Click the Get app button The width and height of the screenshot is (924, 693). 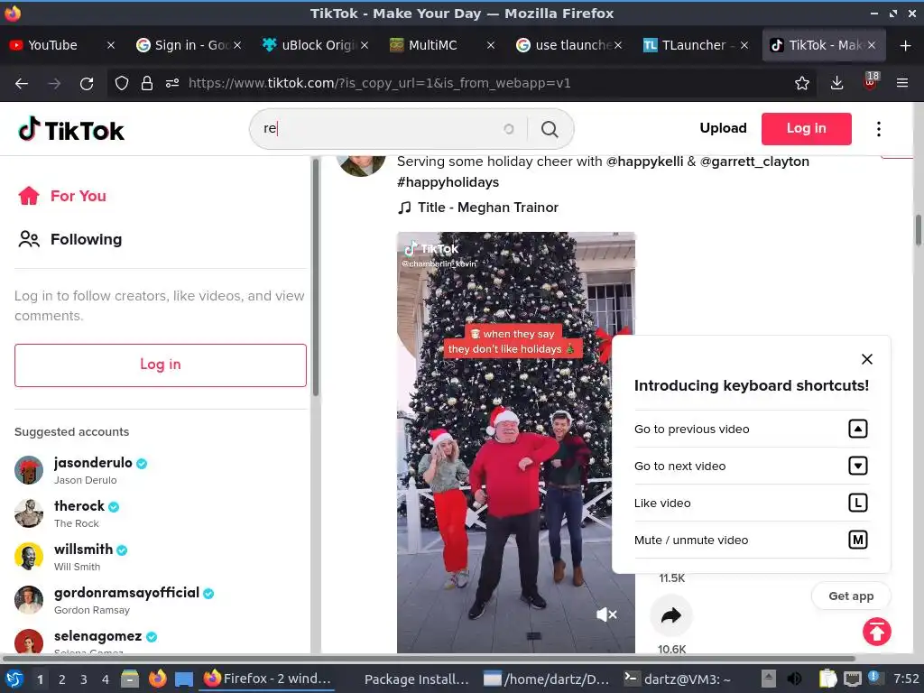tap(851, 596)
